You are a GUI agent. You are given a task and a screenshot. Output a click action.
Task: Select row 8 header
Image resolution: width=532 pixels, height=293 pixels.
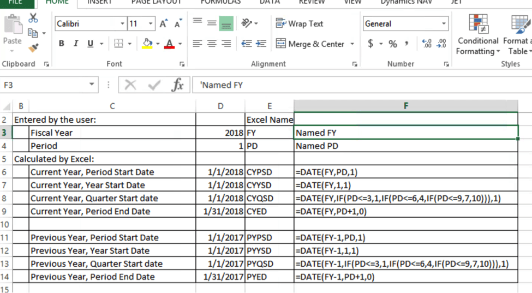[4, 198]
